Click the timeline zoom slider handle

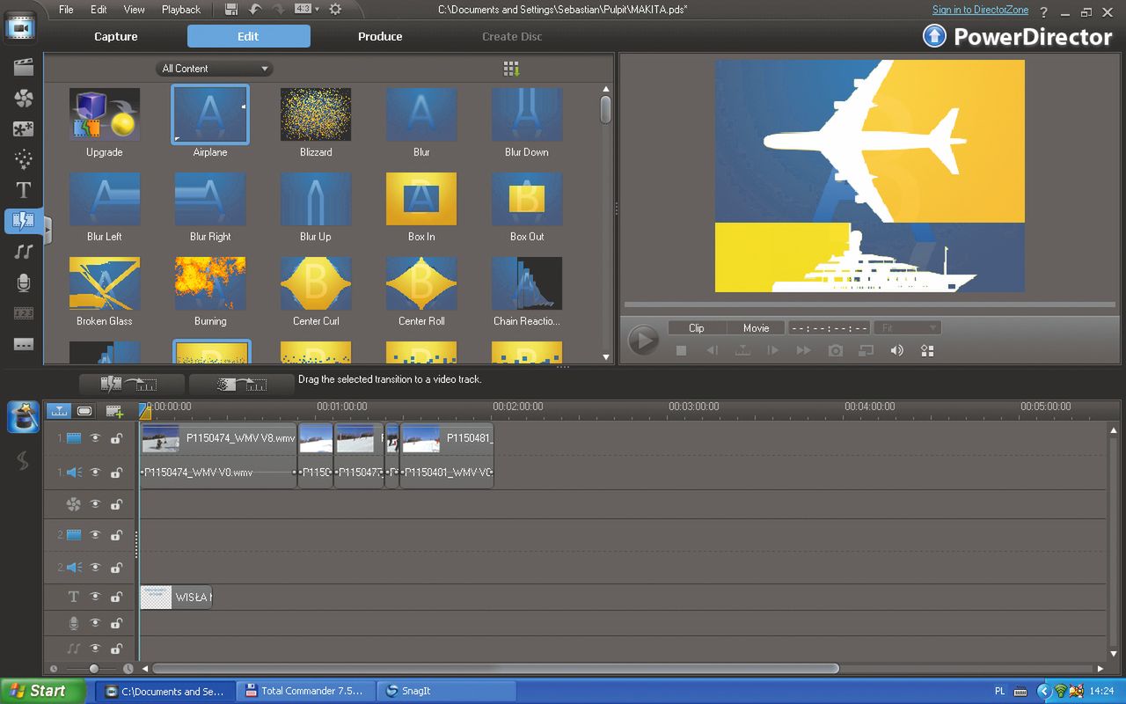click(94, 669)
